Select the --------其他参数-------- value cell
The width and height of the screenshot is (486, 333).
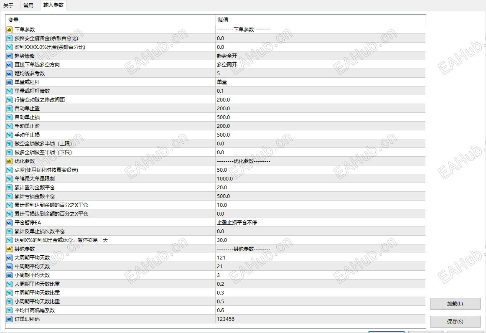point(321,249)
